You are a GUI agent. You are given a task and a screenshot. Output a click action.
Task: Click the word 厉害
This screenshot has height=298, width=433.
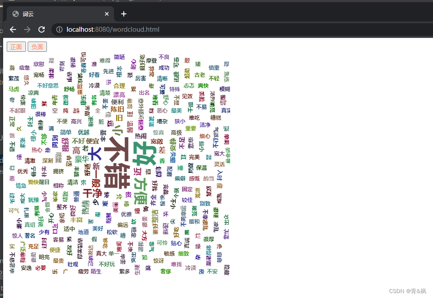tap(141, 79)
